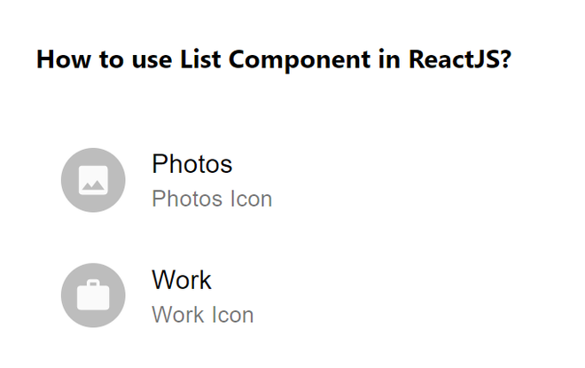The height and width of the screenshot is (368, 585).
Task: Click the word "Icon" under Photos
Action: (251, 199)
